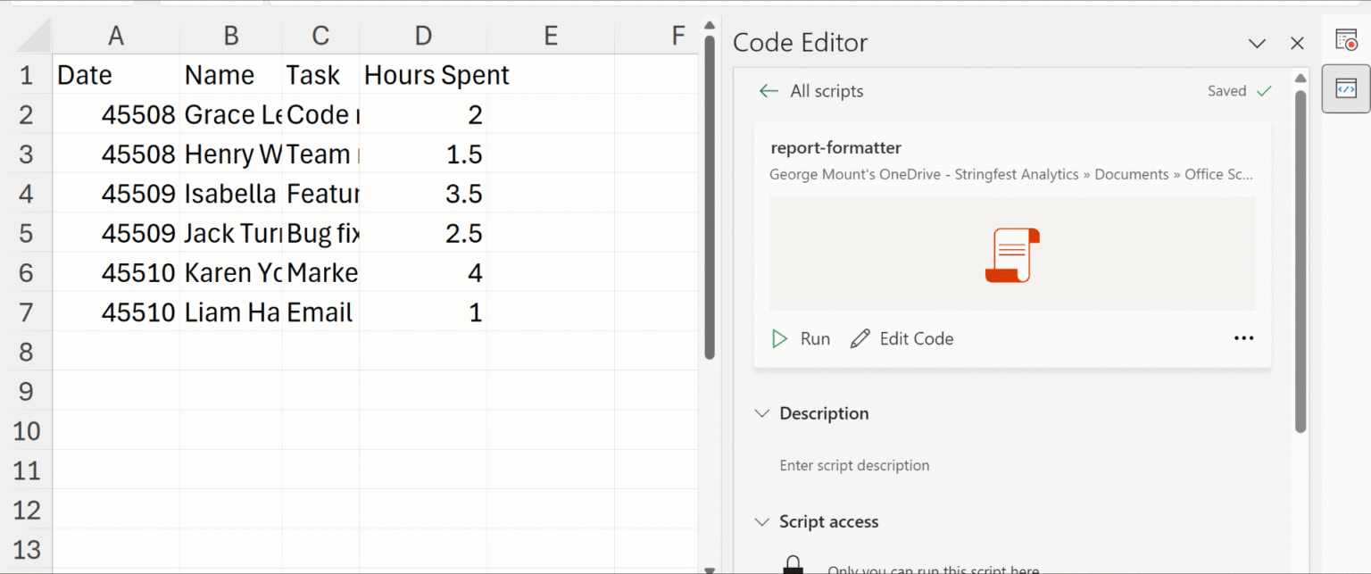1371x574 pixels.
Task: Collapse the Script access section
Action: click(762, 521)
